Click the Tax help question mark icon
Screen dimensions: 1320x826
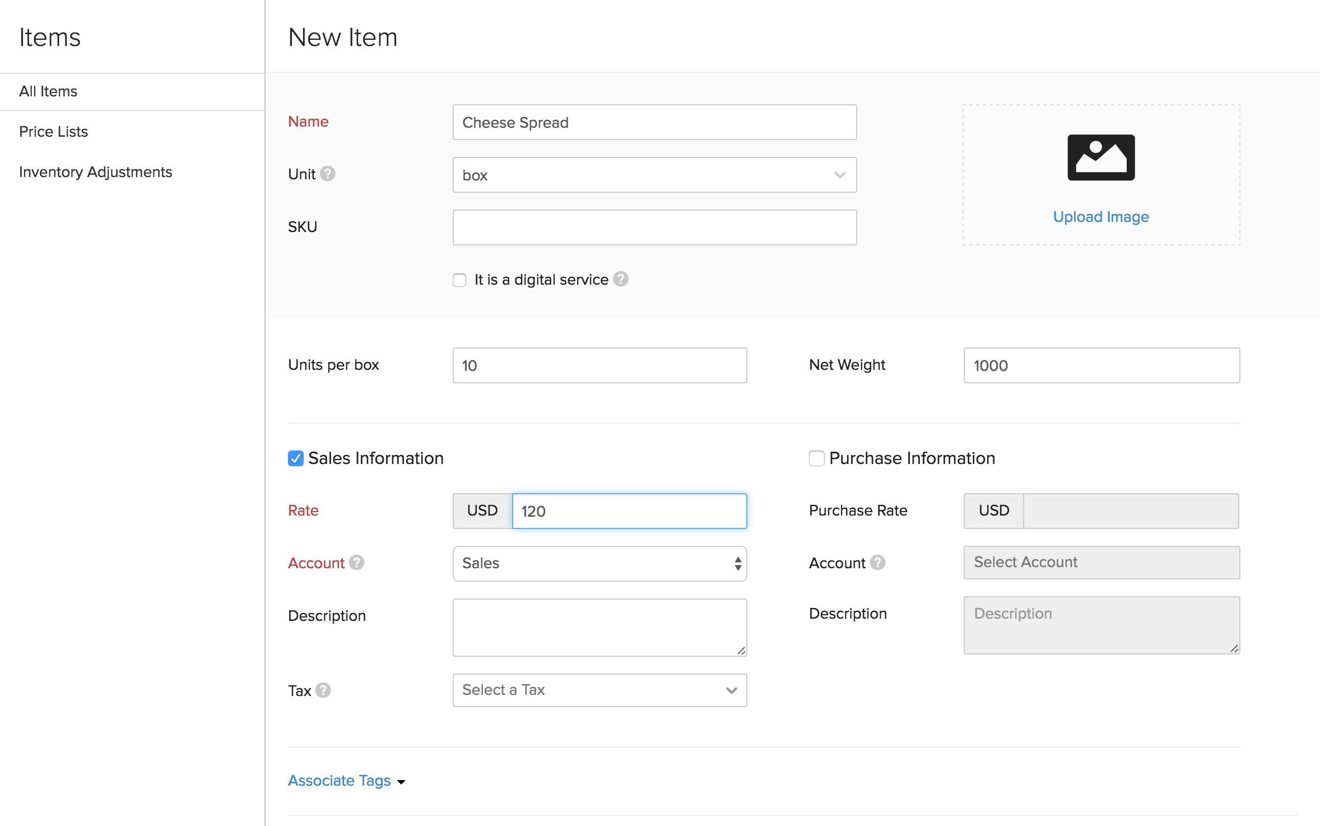tap(323, 690)
